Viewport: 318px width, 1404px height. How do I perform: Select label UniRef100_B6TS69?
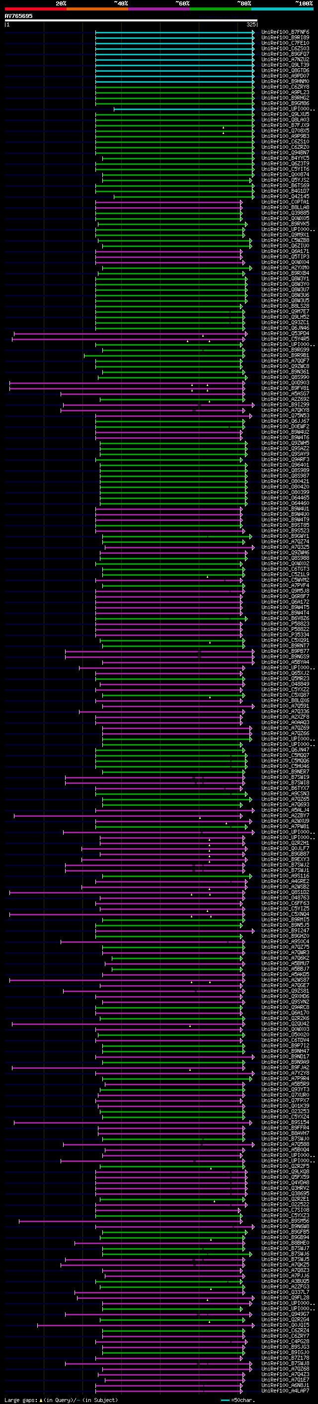point(285,185)
